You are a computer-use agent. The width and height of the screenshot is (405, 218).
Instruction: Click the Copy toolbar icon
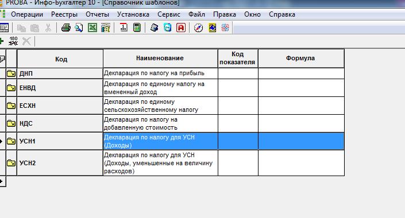pos(21,28)
